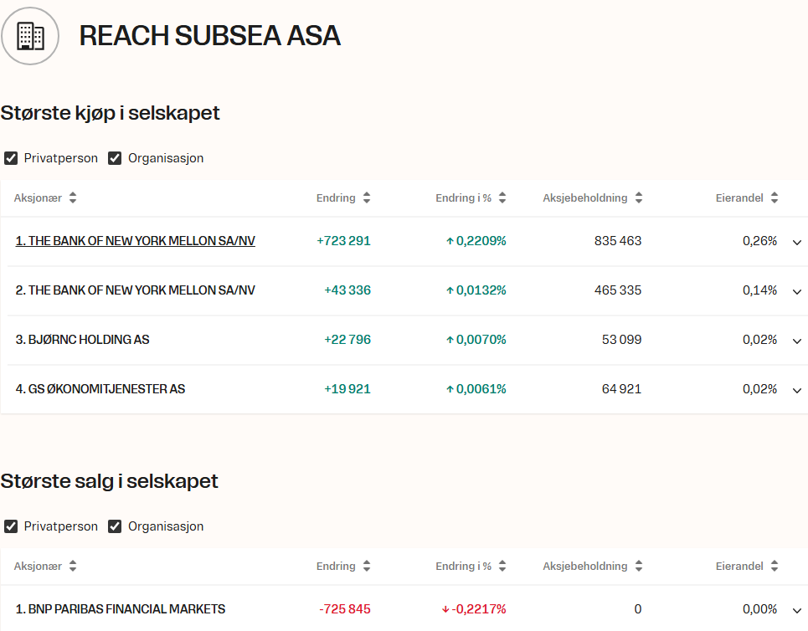
Task: Open BNP PARIBAS FINANCIAL MARKETS shareholder
Action: [120, 609]
